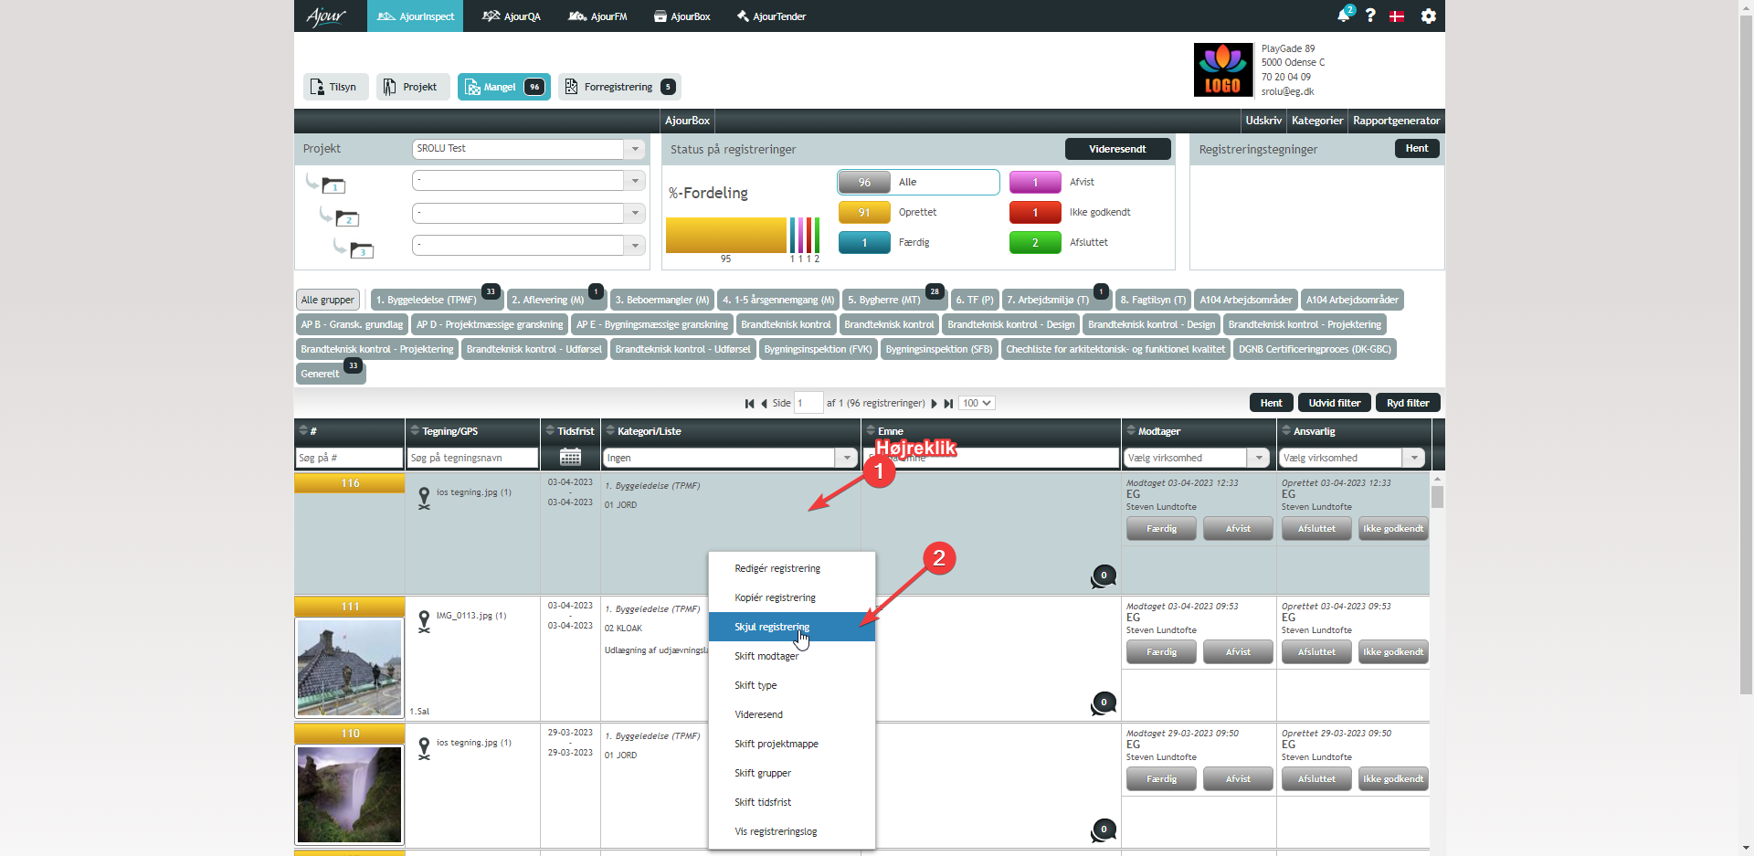Click the Videresendt button
The height and width of the screenshot is (856, 1754).
pyautogui.click(x=1117, y=149)
